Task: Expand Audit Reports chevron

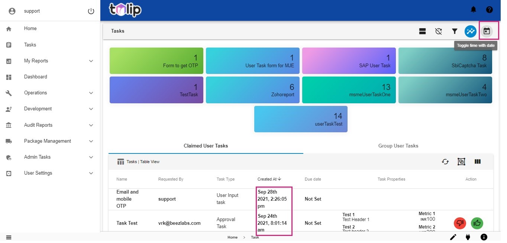Action: point(91,125)
